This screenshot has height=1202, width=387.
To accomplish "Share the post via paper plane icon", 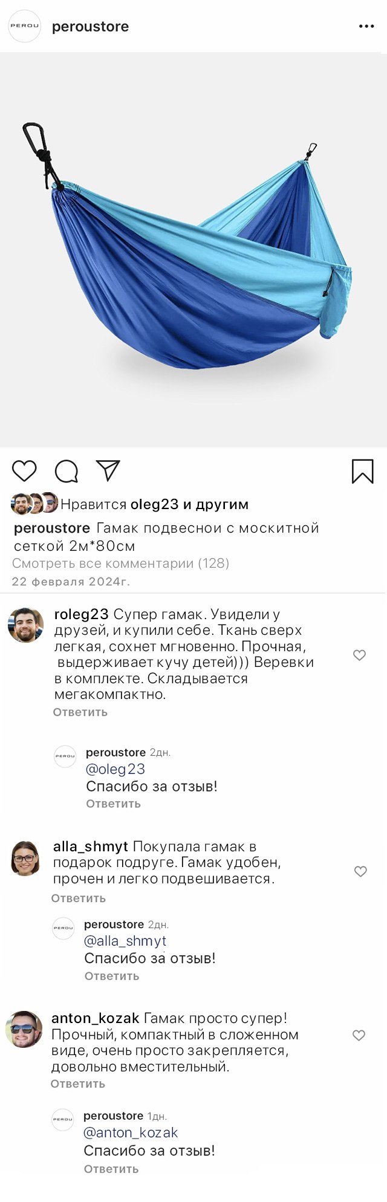I will [x=108, y=471].
